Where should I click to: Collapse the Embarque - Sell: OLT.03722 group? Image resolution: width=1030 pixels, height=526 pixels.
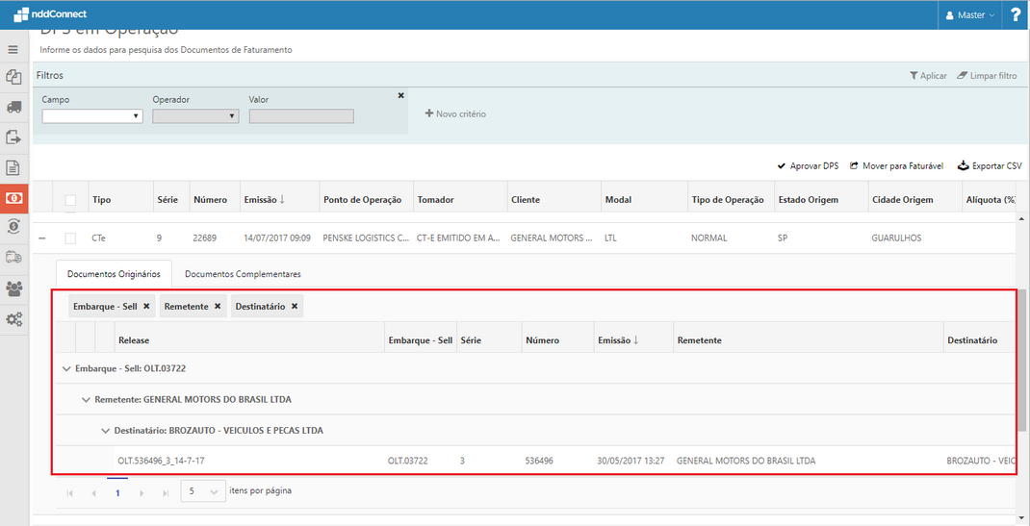tap(65, 368)
